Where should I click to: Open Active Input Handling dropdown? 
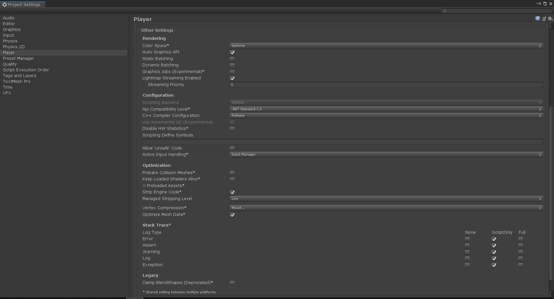pos(386,154)
